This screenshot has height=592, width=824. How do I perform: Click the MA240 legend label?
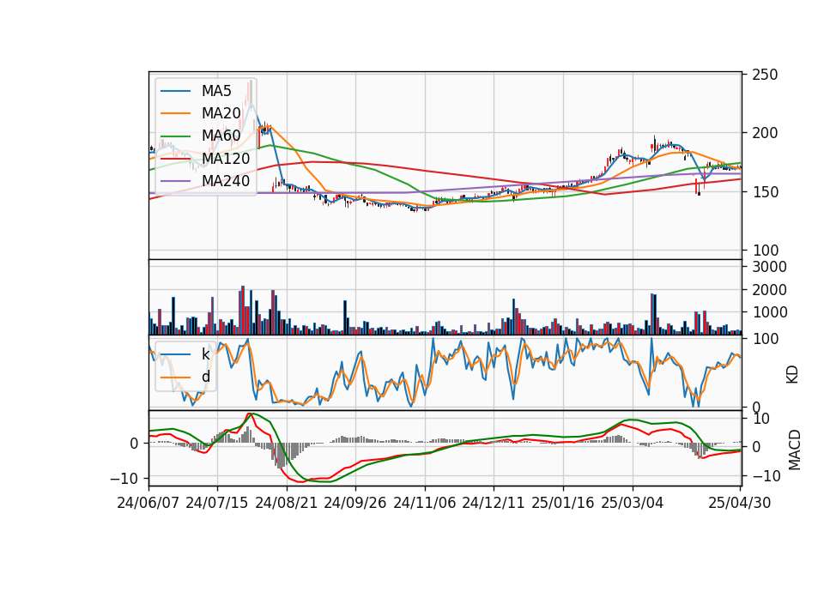click(x=226, y=181)
